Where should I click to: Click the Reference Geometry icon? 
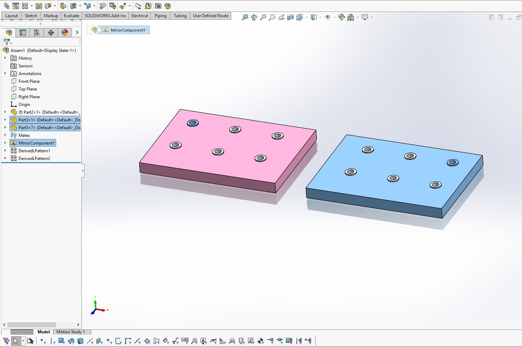tap(88, 6)
